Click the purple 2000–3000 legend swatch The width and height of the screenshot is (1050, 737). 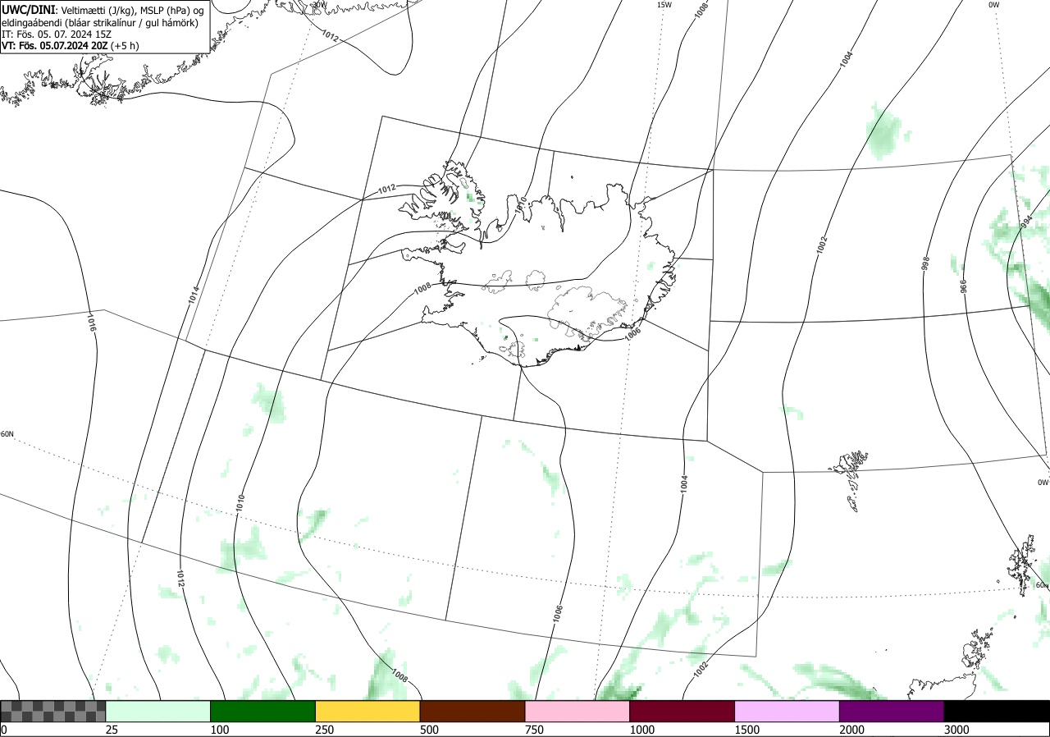pyautogui.click(x=892, y=711)
